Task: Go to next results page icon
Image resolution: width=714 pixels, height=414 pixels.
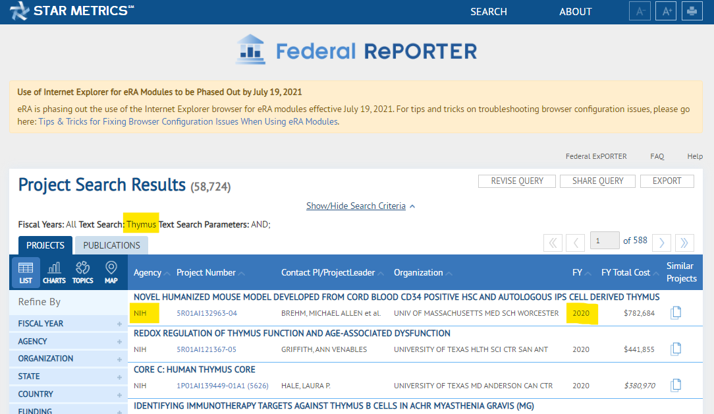Action: coord(661,243)
